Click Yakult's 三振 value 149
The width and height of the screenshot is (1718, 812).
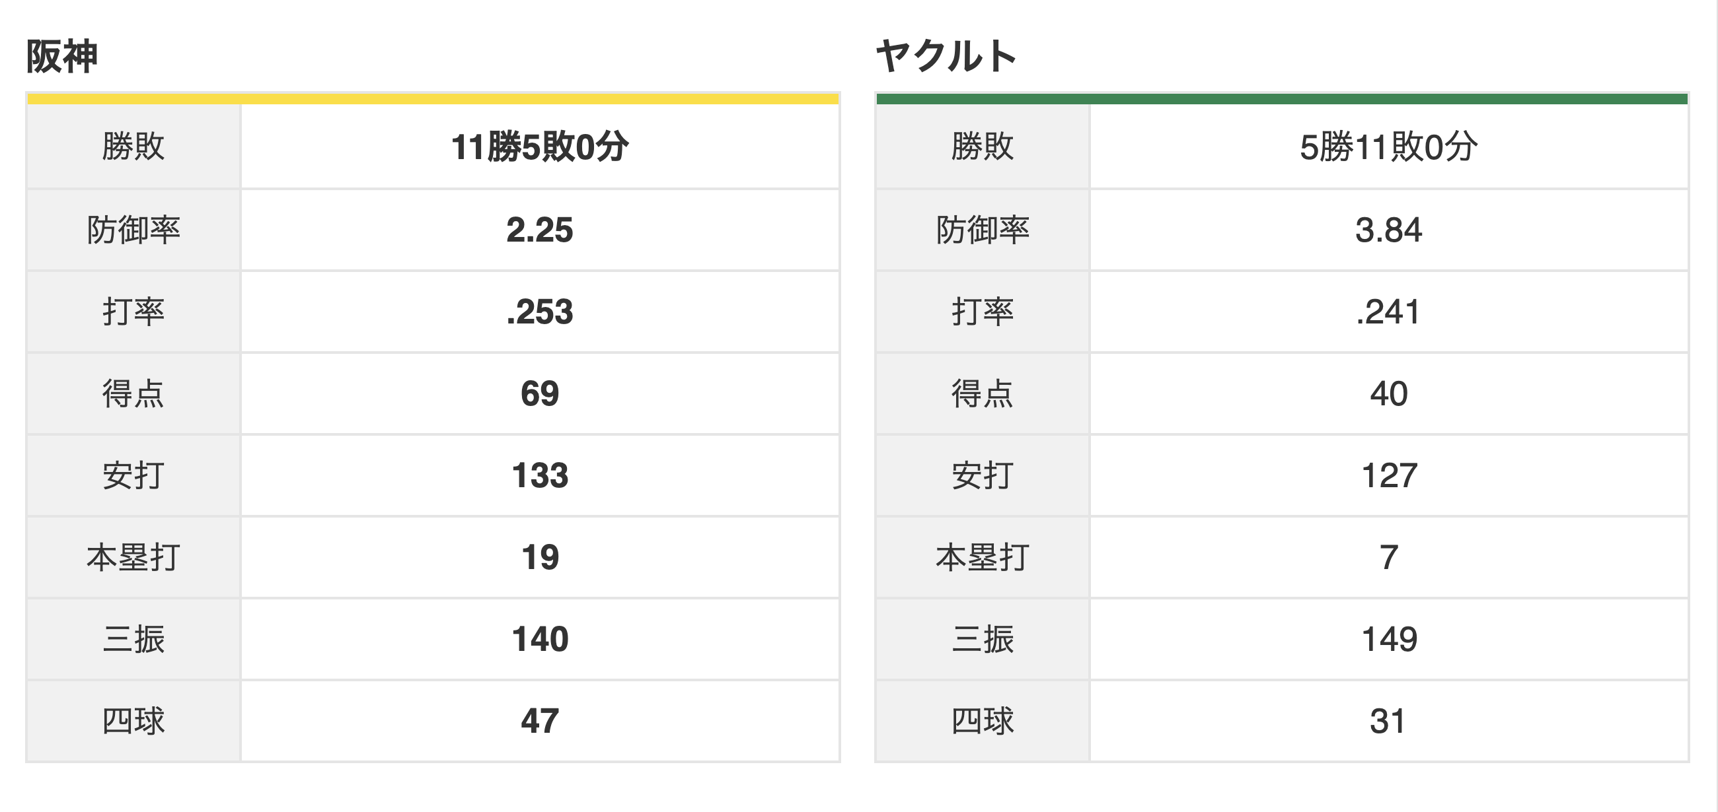click(1388, 640)
